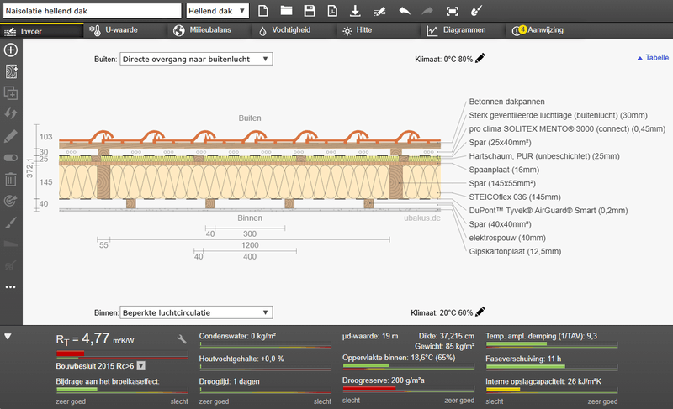This screenshot has height=409, width=673.
Task: Undo the last action
Action: coord(405,11)
